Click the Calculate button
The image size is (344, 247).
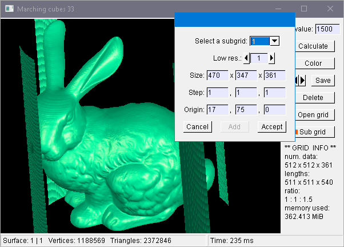[x=313, y=46]
